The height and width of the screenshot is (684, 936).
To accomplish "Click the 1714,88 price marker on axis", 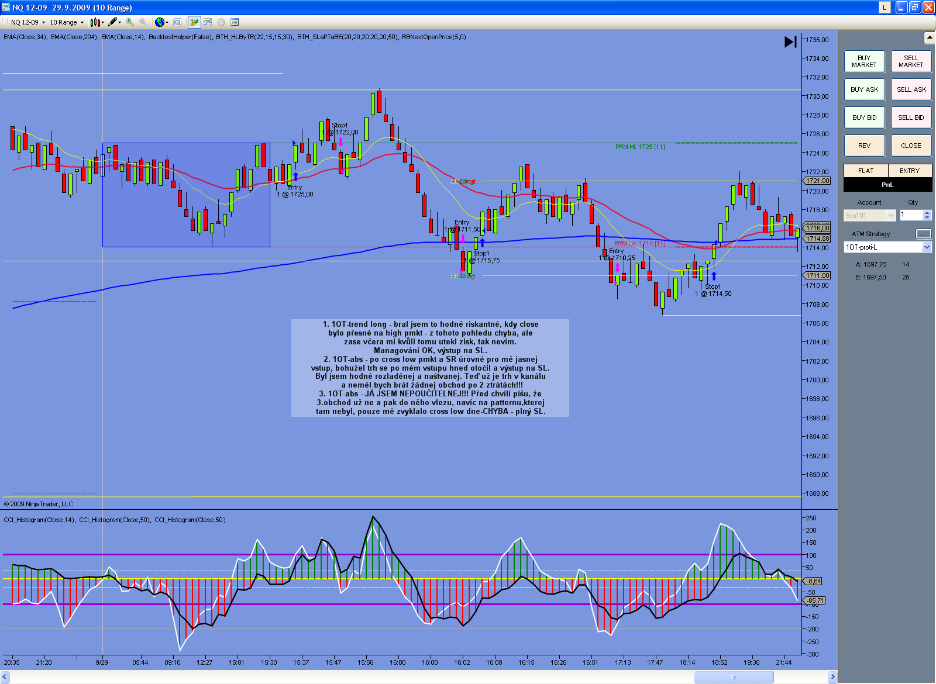I will click(818, 239).
